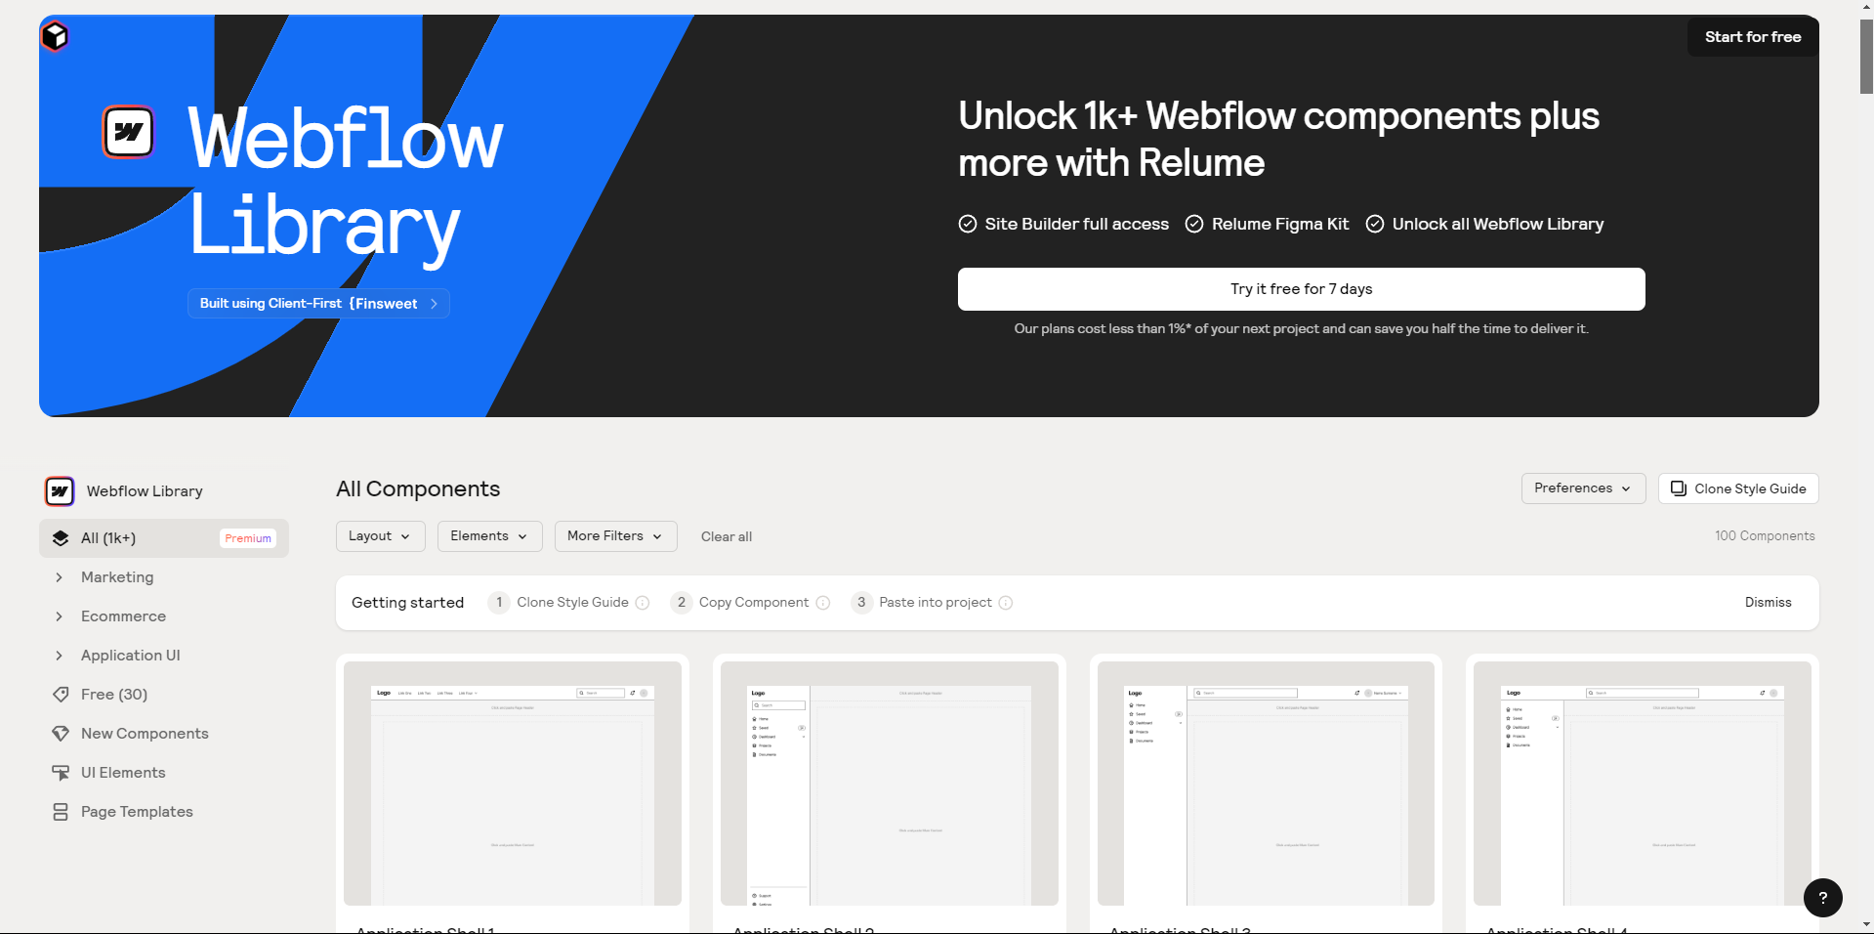Click the stacked layers icon beside All (1k+)
The height and width of the screenshot is (934, 1874).
tap(61, 538)
